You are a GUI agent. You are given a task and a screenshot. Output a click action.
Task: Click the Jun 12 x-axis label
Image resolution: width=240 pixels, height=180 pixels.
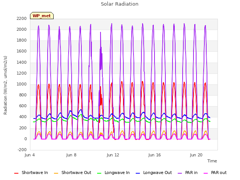click(113, 155)
